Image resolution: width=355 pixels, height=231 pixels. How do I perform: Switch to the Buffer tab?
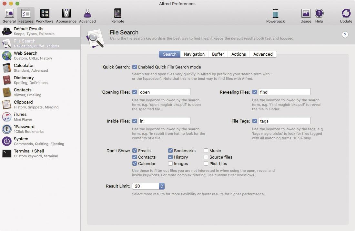[x=218, y=54]
